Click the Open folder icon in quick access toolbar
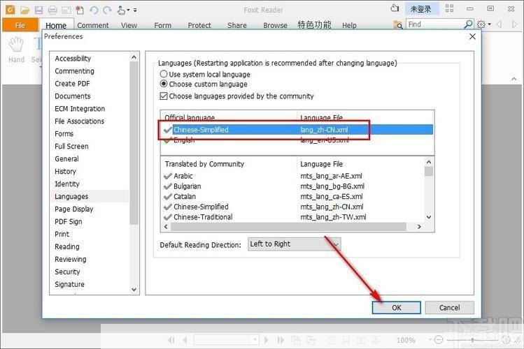Viewport: 524px width, 349px height. coord(24,10)
